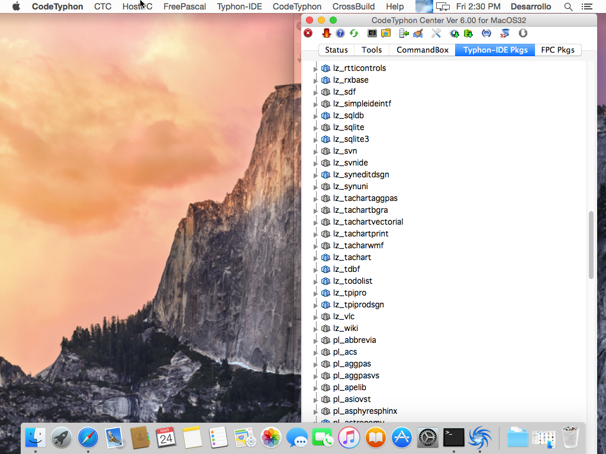The height and width of the screenshot is (454, 606).
Task: Expand the lz_tachartprint node
Action: [x=315, y=234]
